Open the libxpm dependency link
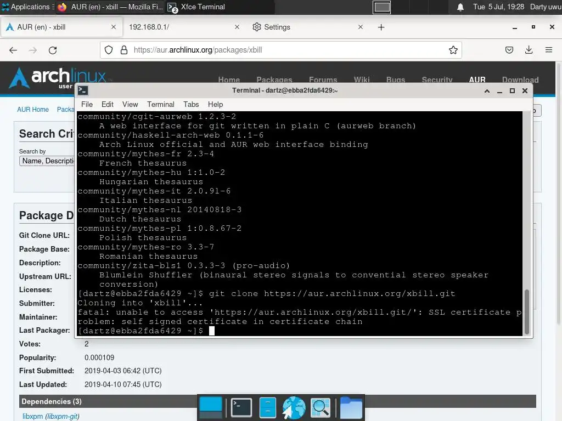This screenshot has width=562, height=421. point(32,417)
